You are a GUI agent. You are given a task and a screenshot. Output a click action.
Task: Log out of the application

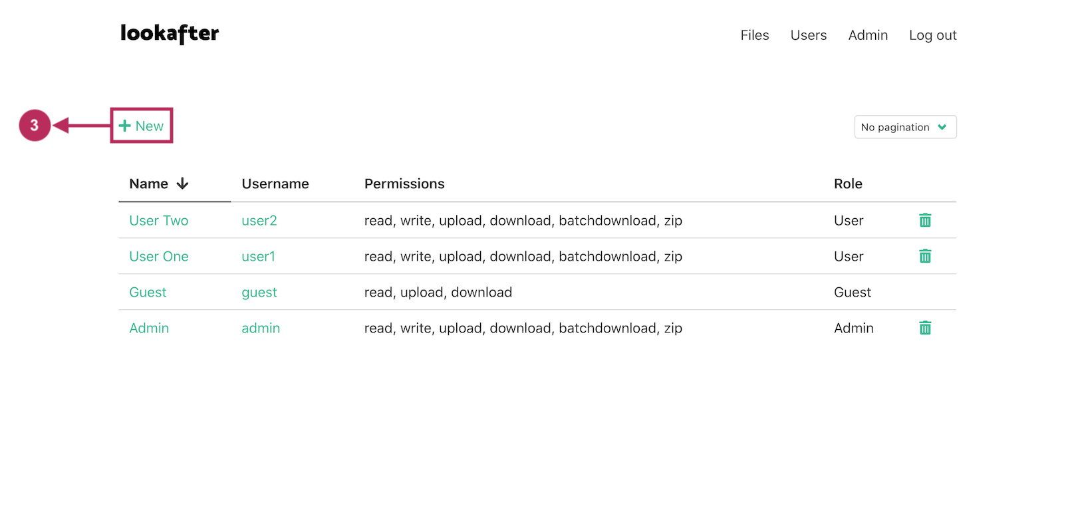tap(932, 35)
